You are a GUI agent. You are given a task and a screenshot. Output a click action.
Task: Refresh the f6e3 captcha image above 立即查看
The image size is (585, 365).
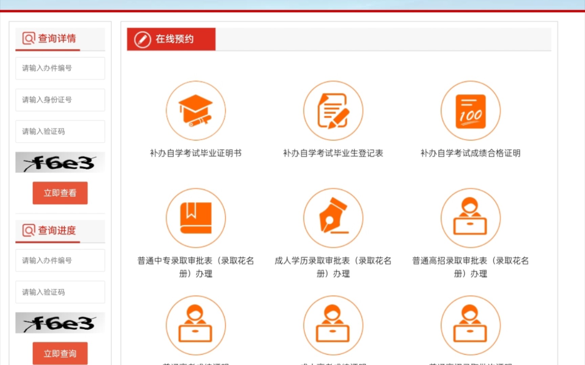pos(60,163)
